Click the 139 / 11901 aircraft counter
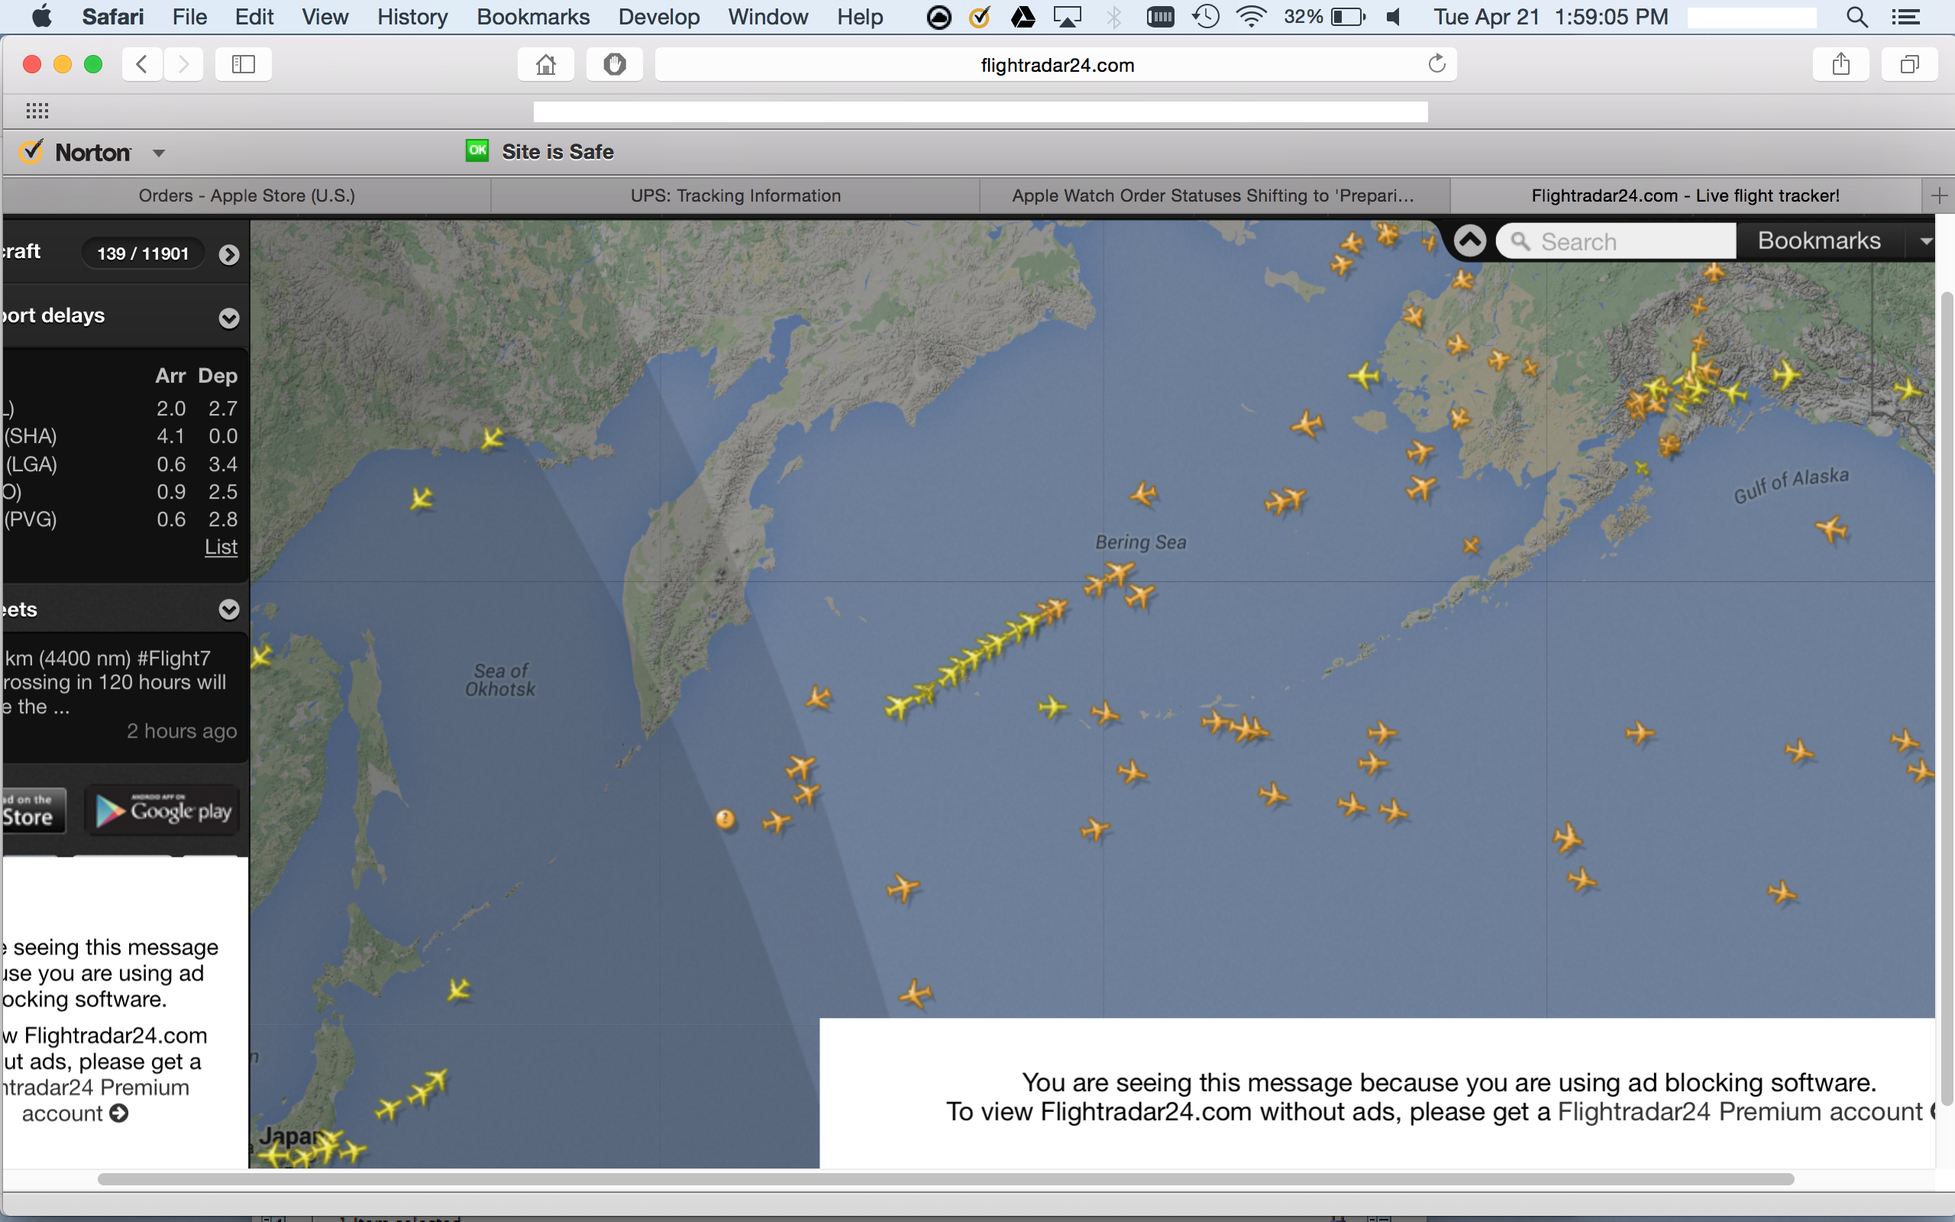Viewport: 1955px width, 1222px height. coord(143,254)
